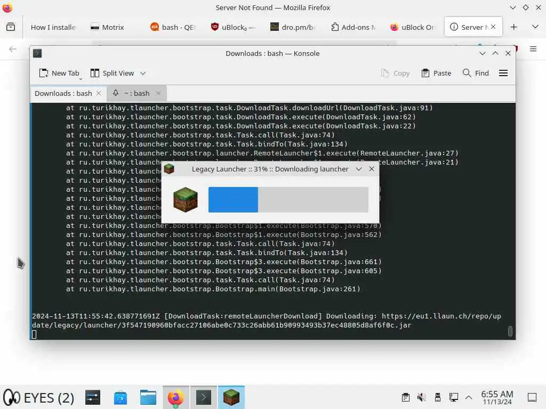This screenshot has height=409, width=546.
Task: Click Find in Konsole toolbar
Action: 476,73
